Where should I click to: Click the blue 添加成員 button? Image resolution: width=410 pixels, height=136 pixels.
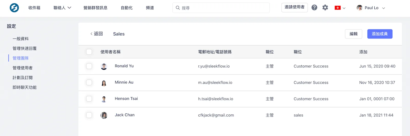[380, 34]
